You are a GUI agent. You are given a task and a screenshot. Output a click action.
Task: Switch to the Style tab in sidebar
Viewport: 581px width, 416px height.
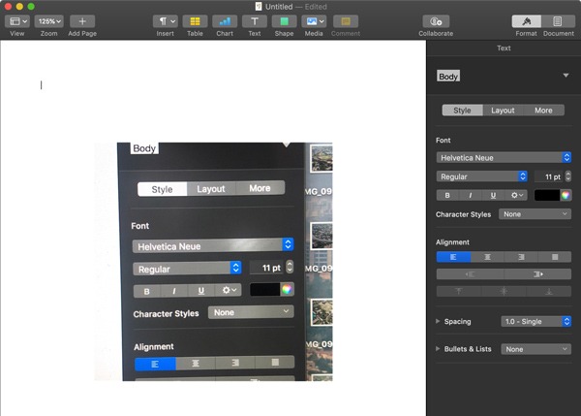point(463,111)
